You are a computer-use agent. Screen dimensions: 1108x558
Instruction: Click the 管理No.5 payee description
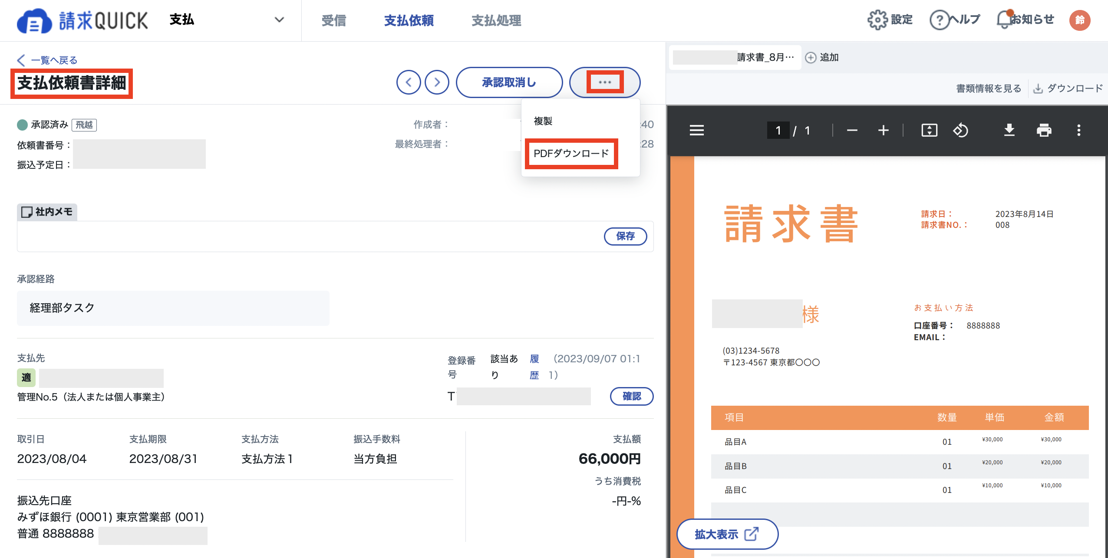pos(91,397)
